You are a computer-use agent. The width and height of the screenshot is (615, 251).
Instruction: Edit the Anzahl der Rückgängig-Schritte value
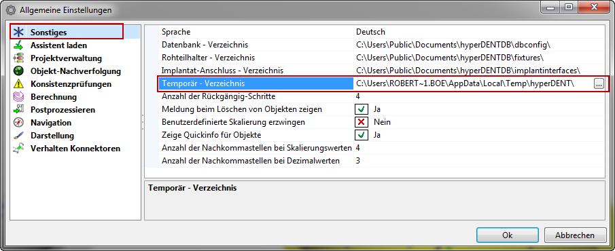(x=479, y=96)
